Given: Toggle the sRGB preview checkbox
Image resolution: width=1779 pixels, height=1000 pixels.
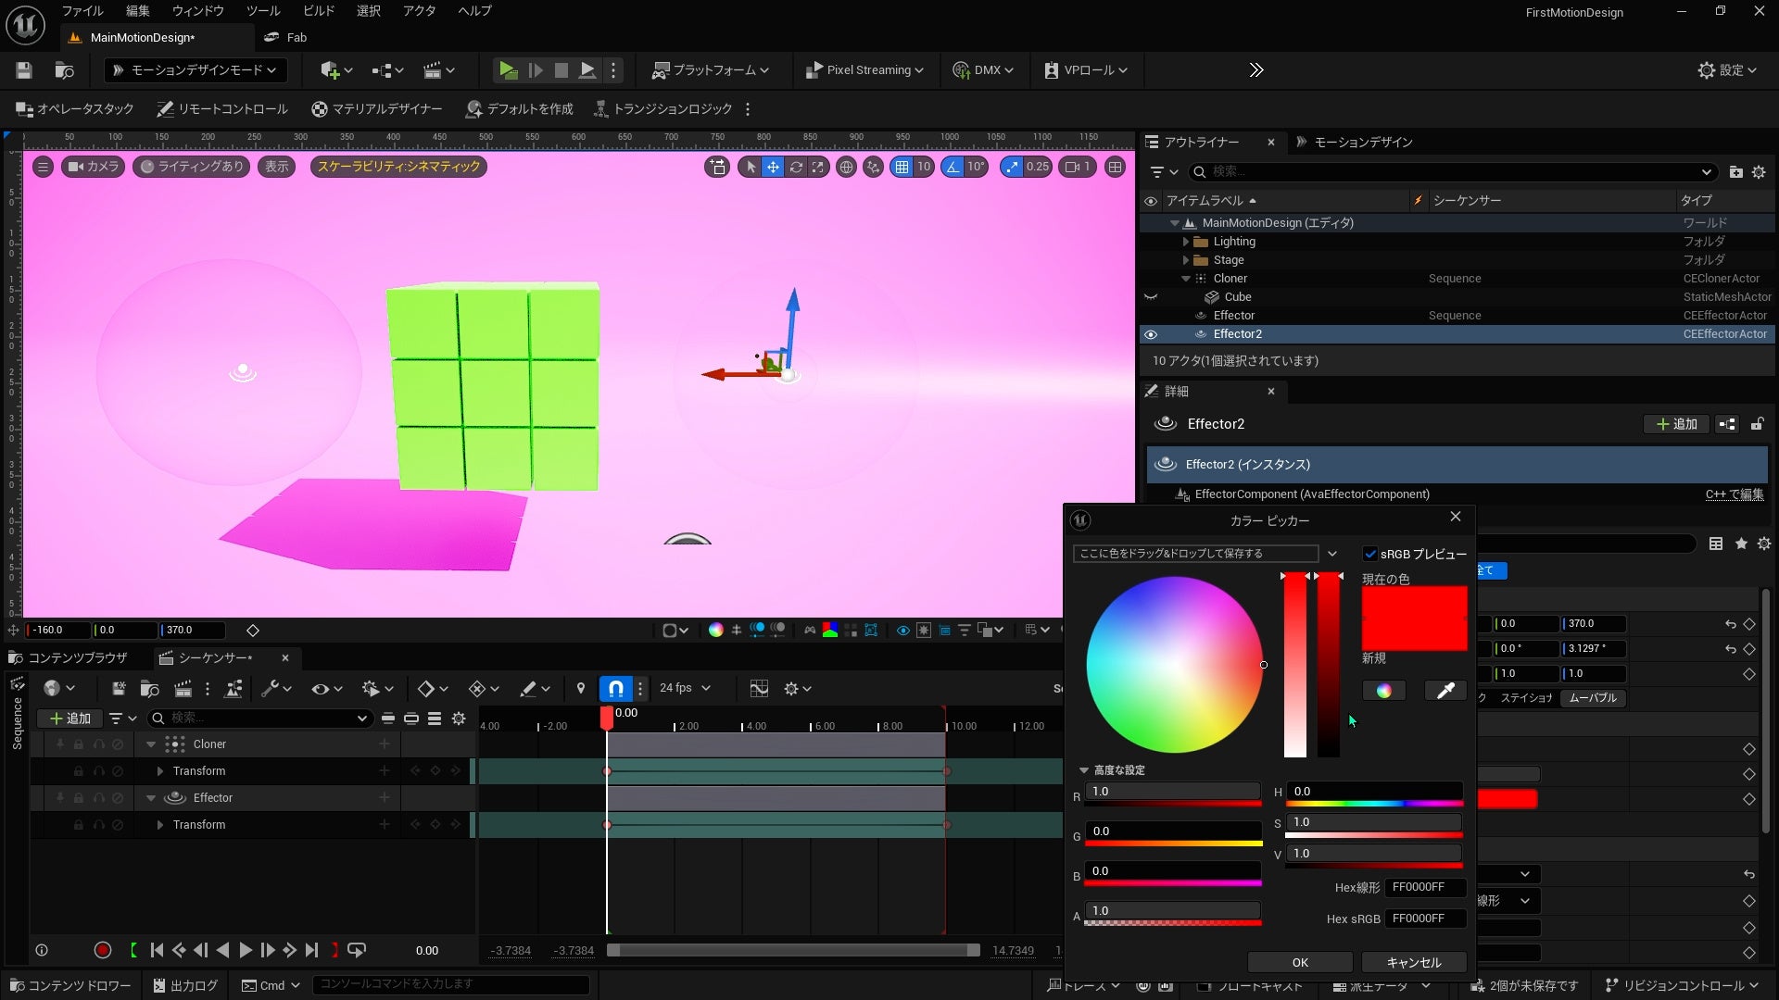Looking at the screenshot, I should [x=1369, y=554].
